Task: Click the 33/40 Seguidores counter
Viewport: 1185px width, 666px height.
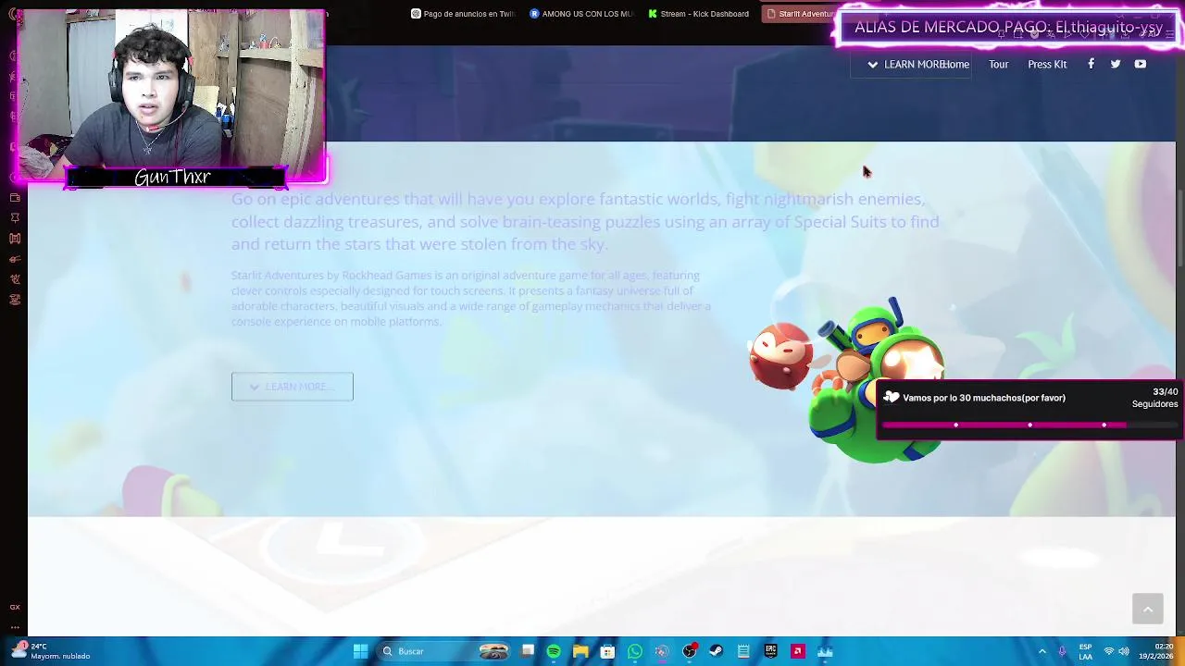Action: (x=1154, y=398)
